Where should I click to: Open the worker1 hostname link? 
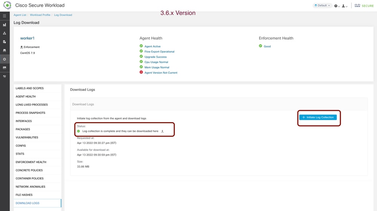pos(28,38)
